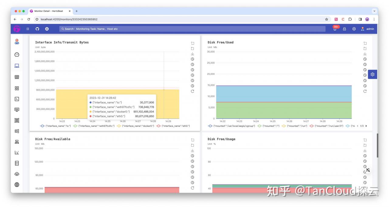
Task: Select the laptop monitor icon in sidebar
Action: tap(17, 66)
